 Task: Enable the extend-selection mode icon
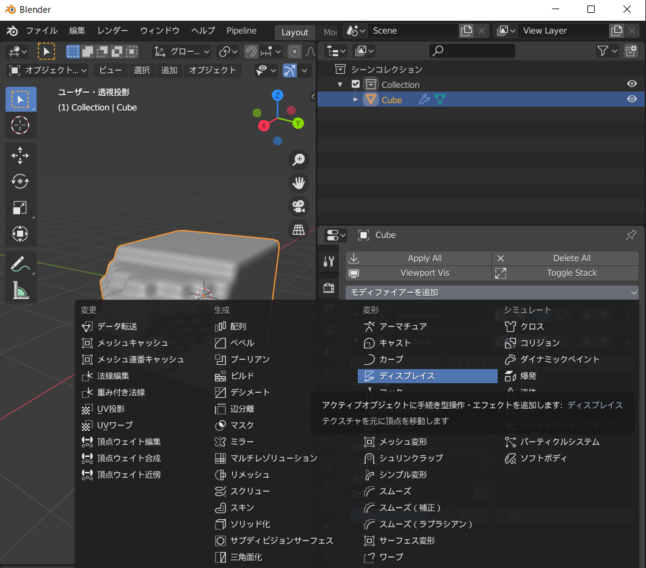pyautogui.click(x=88, y=51)
